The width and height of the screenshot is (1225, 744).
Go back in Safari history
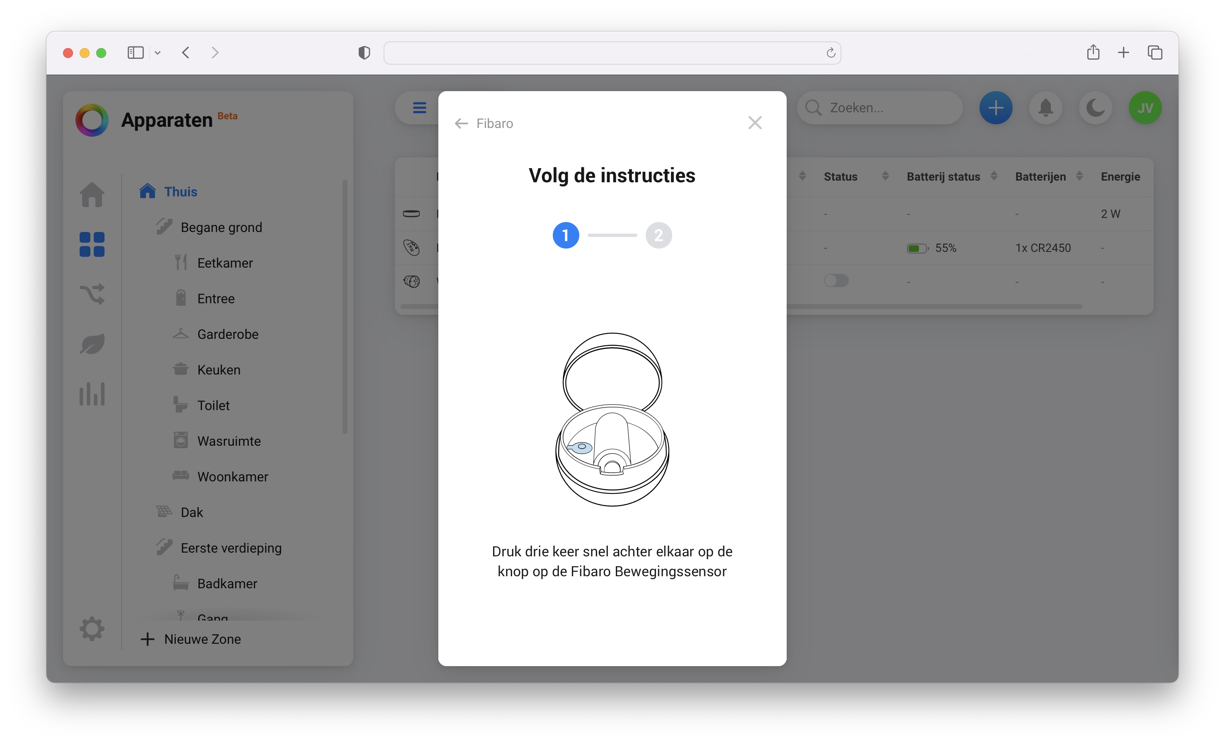coord(185,53)
